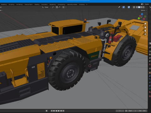Open the Render properties tab
151x113 pixels.
click(x=150, y=51)
